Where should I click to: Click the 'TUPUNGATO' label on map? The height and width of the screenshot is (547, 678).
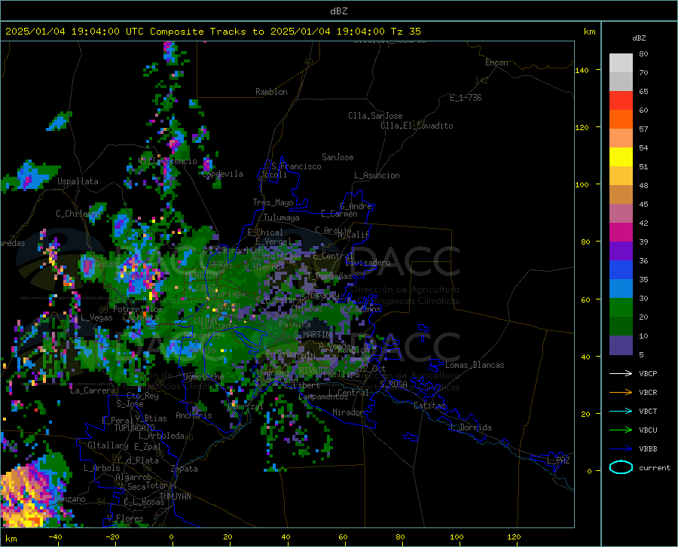(135, 428)
